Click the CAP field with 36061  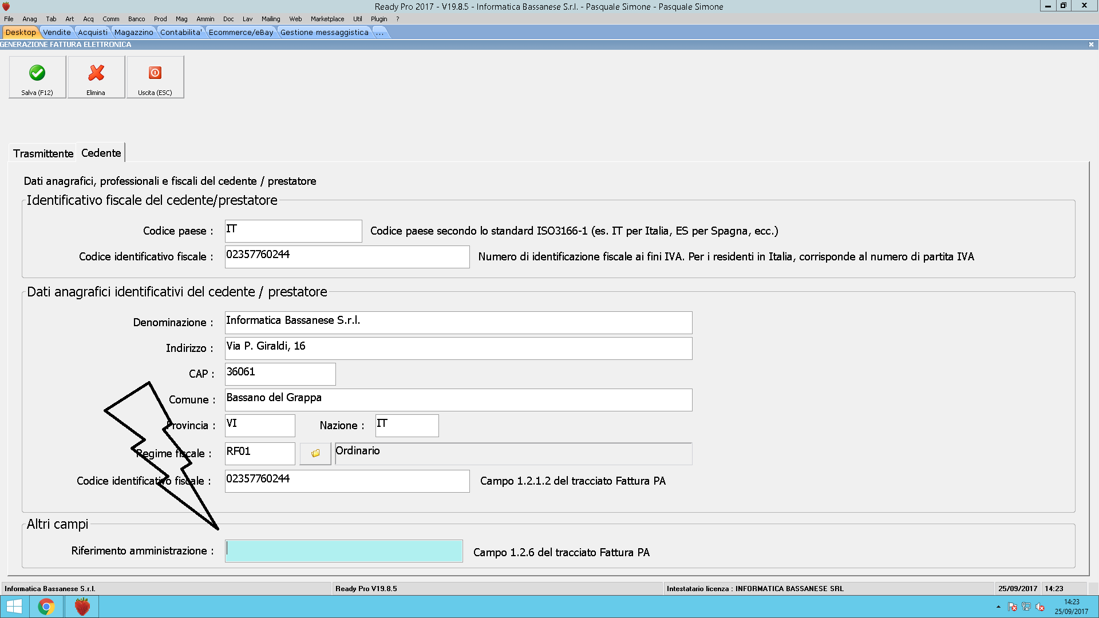click(280, 374)
